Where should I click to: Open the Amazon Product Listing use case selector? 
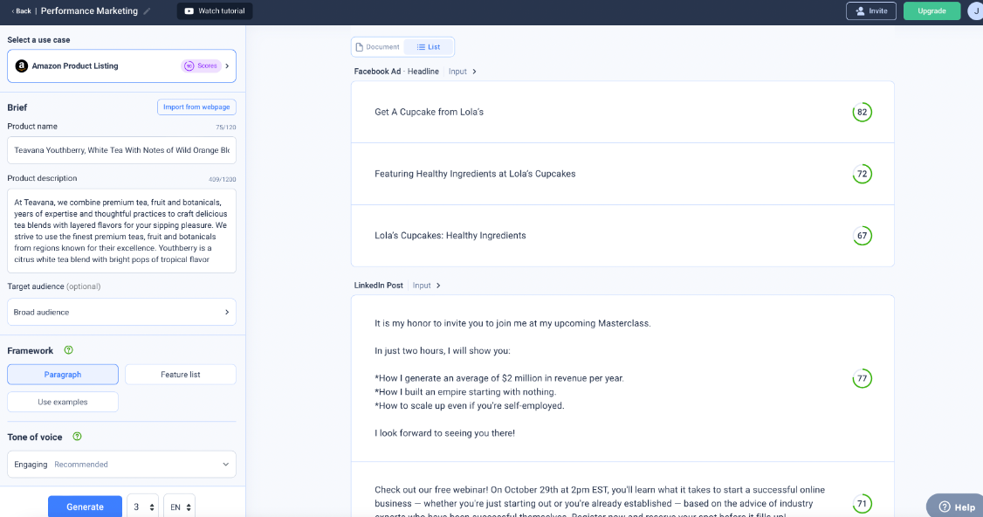[x=121, y=65]
